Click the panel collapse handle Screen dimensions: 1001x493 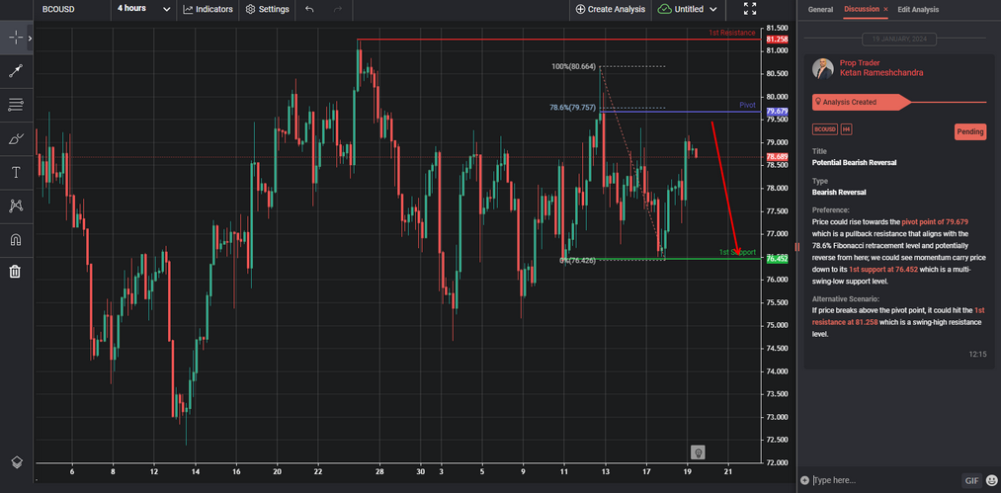point(796,247)
